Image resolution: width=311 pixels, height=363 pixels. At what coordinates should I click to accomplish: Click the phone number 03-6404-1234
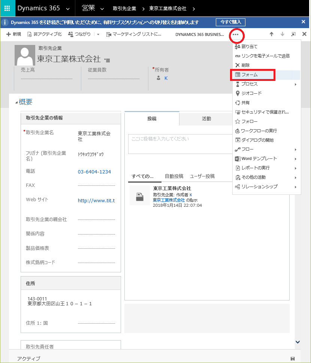[x=94, y=172]
